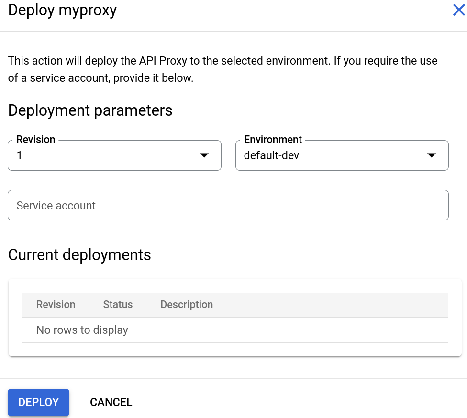Expand the revision list to pick another revision
This screenshot has height=418, width=467.
click(204, 155)
